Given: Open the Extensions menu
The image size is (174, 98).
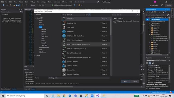Looking at the screenshot, I should pyautogui.click(x=57, y=2).
